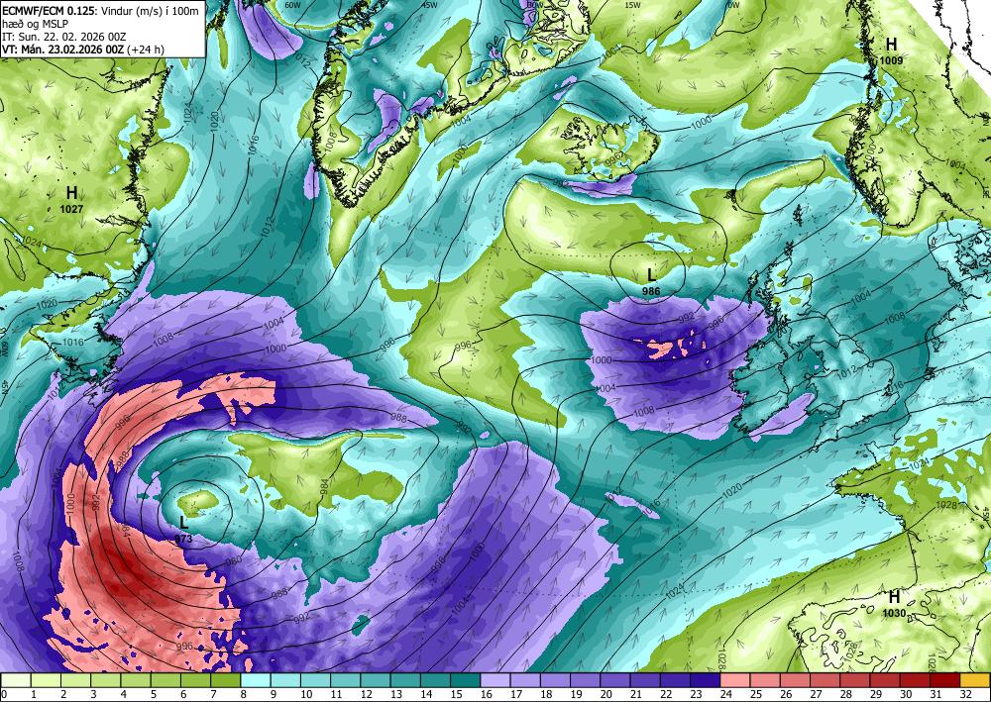Click the 'ECMWF/ECM 0.125' title text
Image resolution: width=991 pixels, height=702 pixels.
[50, 10]
